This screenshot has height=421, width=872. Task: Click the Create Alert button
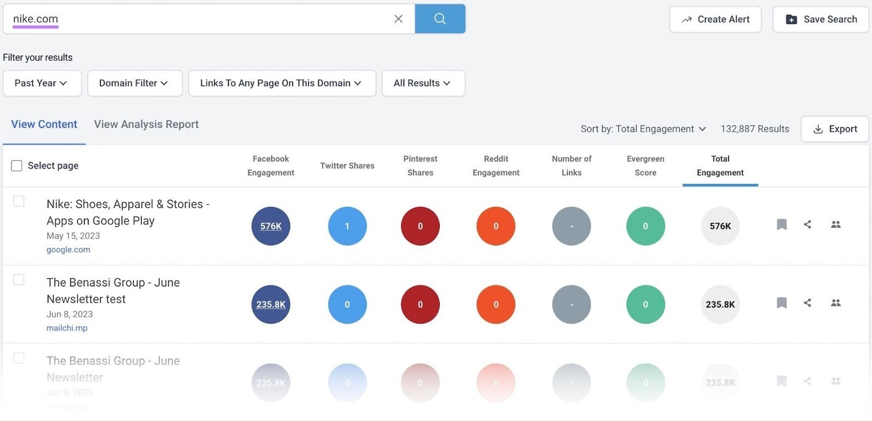(x=715, y=20)
